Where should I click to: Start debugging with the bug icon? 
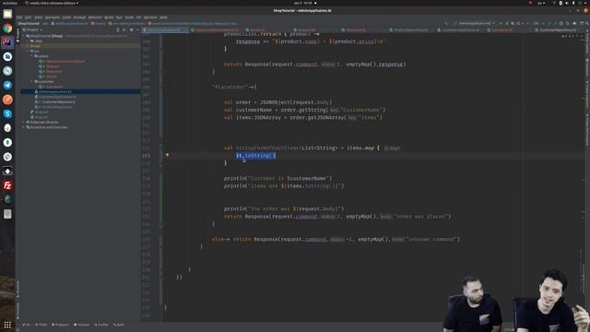[507, 23]
